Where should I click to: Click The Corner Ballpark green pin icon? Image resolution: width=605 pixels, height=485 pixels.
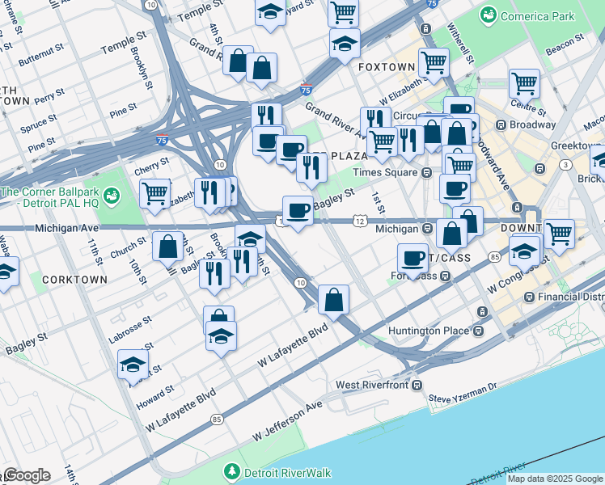112,196
